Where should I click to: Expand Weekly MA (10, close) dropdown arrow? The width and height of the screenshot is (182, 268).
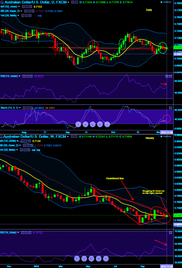(18, 141)
